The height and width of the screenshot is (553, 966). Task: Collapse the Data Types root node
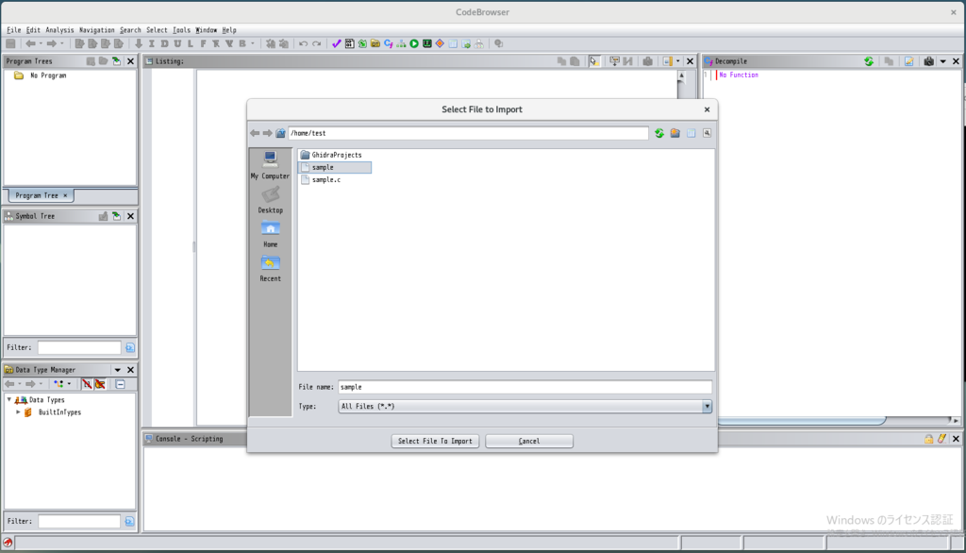point(9,399)
